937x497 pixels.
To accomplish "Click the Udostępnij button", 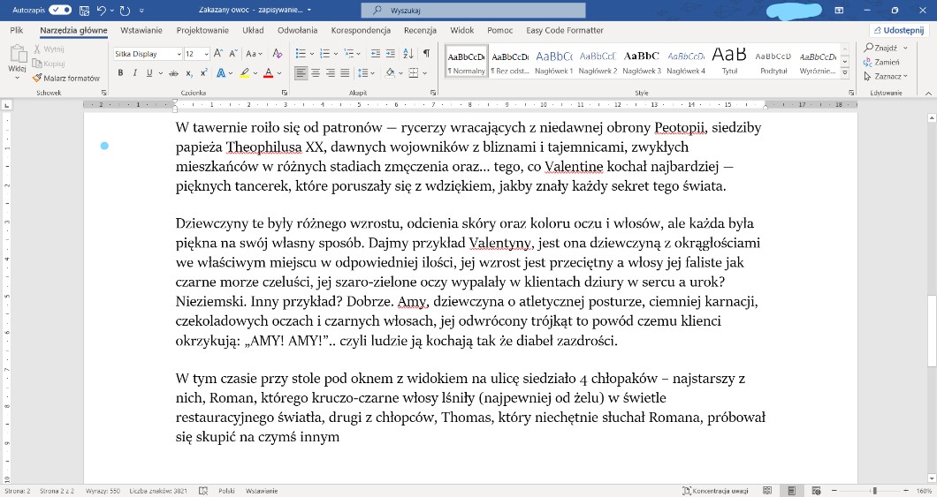I will click(x=896, y=29).
